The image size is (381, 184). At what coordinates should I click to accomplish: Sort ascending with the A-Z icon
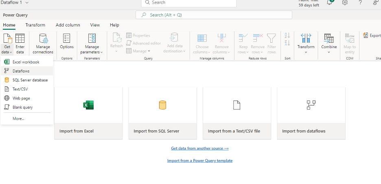point(287,36)
